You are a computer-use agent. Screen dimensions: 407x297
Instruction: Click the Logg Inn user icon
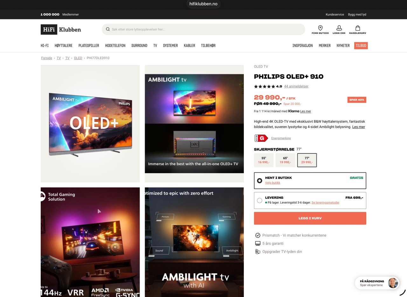tap(339, 28)
